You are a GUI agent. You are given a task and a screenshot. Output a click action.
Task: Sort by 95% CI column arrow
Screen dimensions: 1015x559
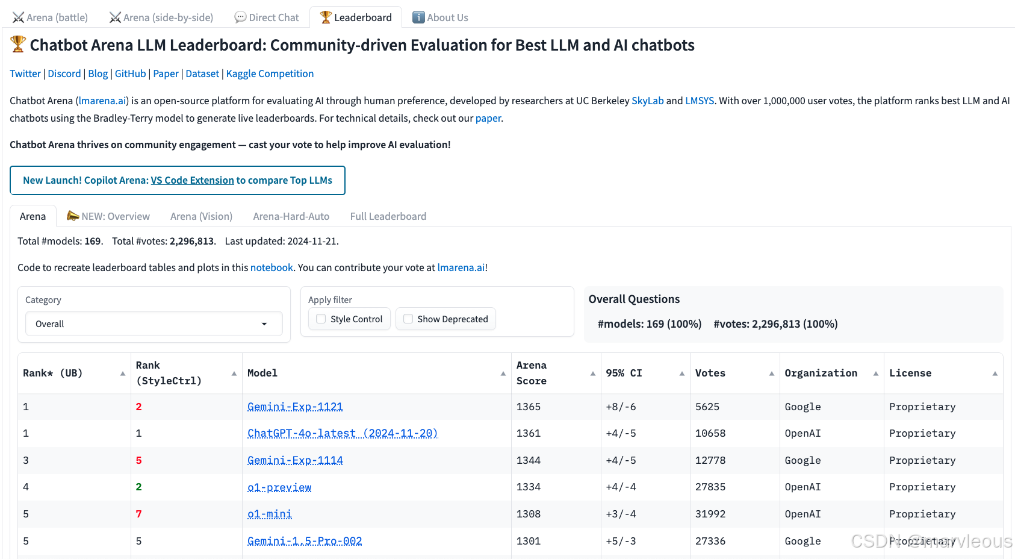click(682, 373)
